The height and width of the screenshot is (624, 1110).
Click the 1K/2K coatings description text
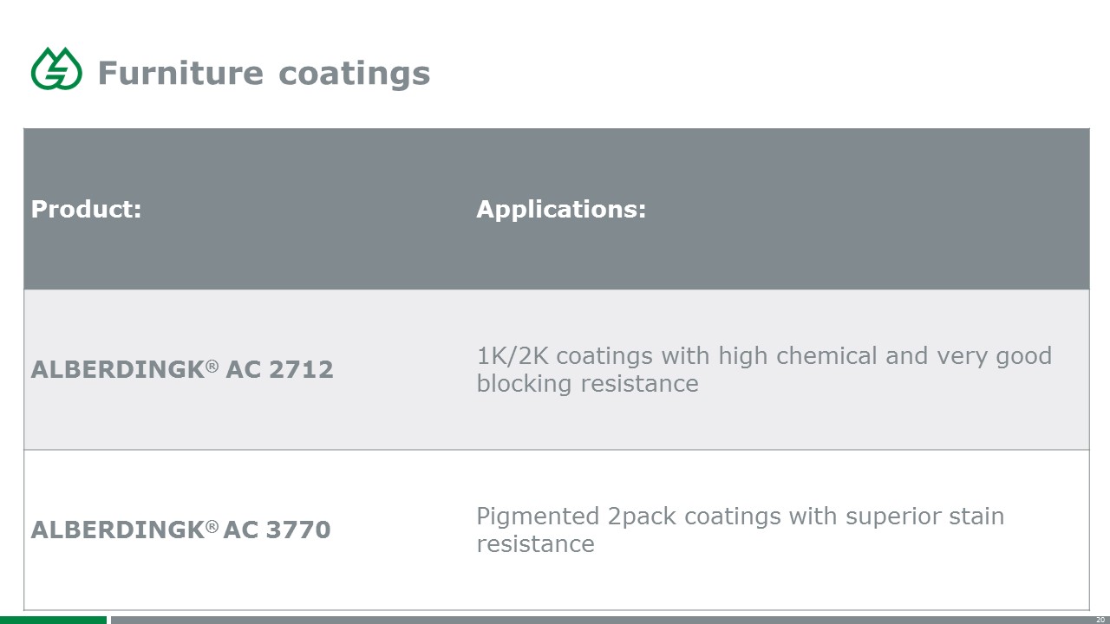coord(764,369)
